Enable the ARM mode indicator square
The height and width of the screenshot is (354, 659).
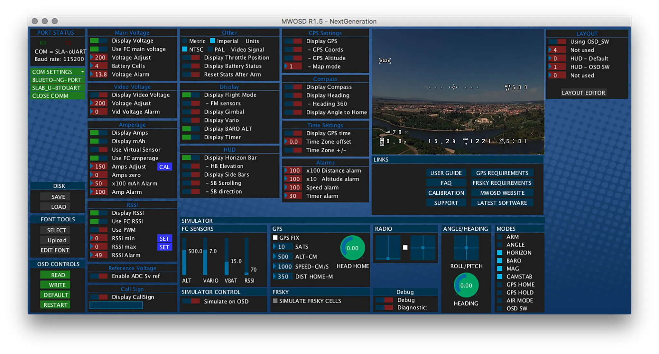point(500,237)
